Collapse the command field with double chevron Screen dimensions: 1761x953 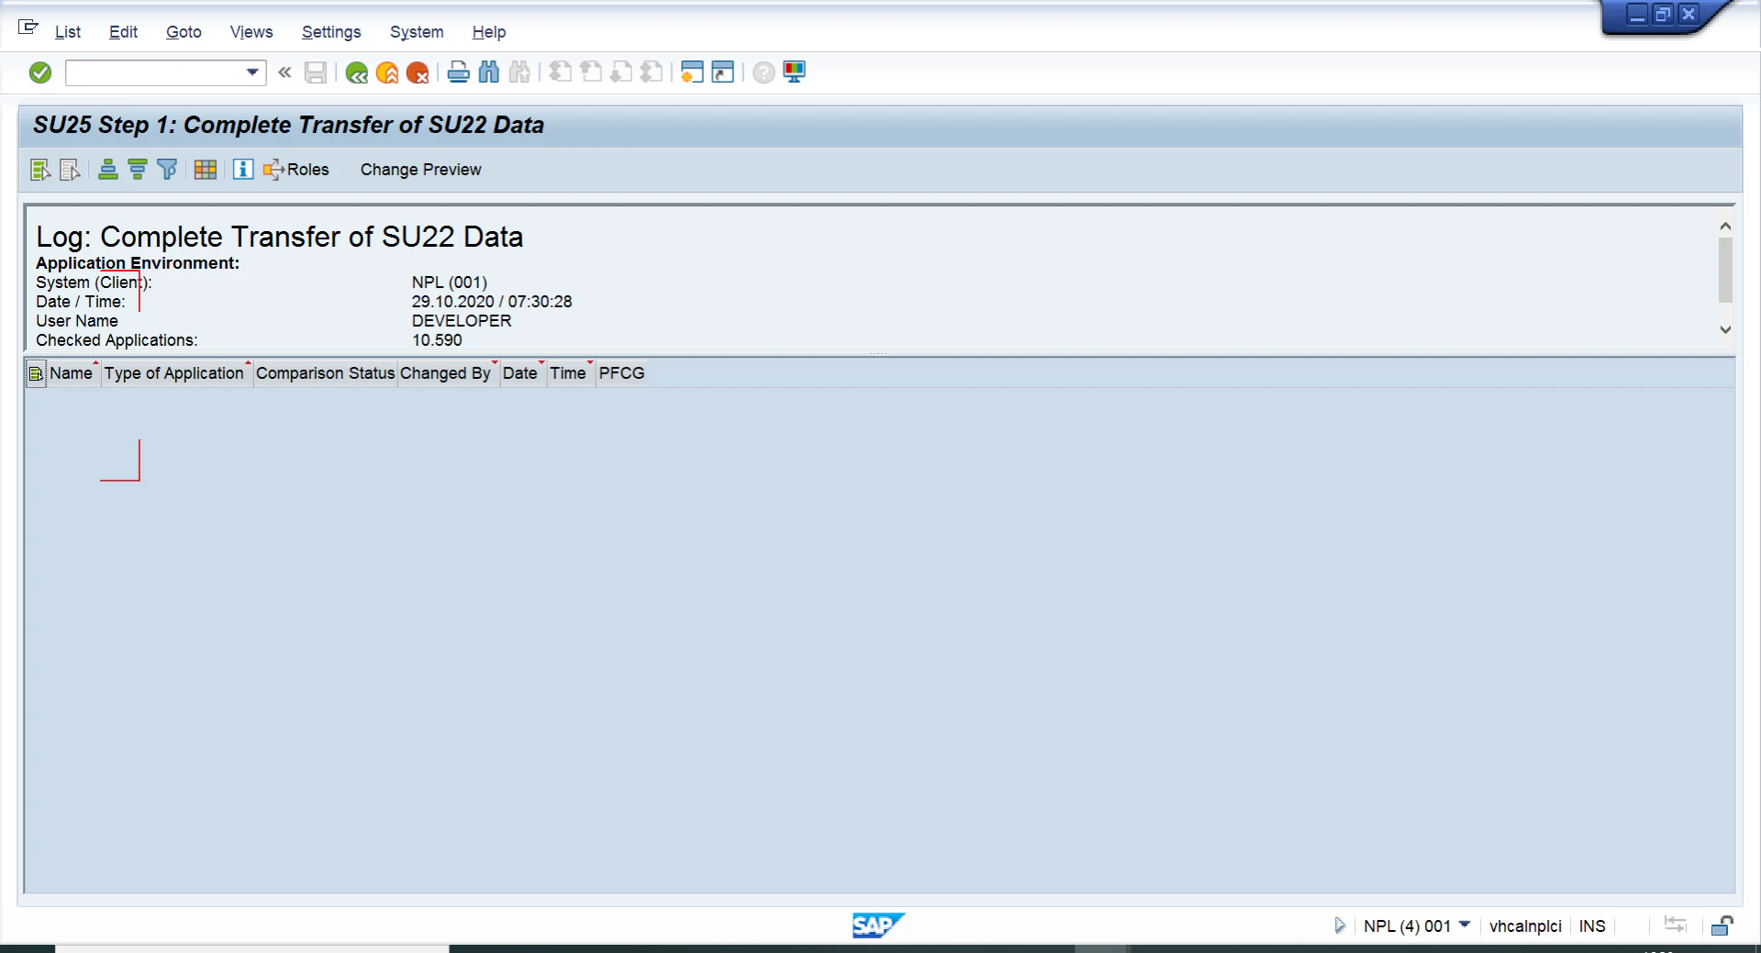click(x=284, y=72)
